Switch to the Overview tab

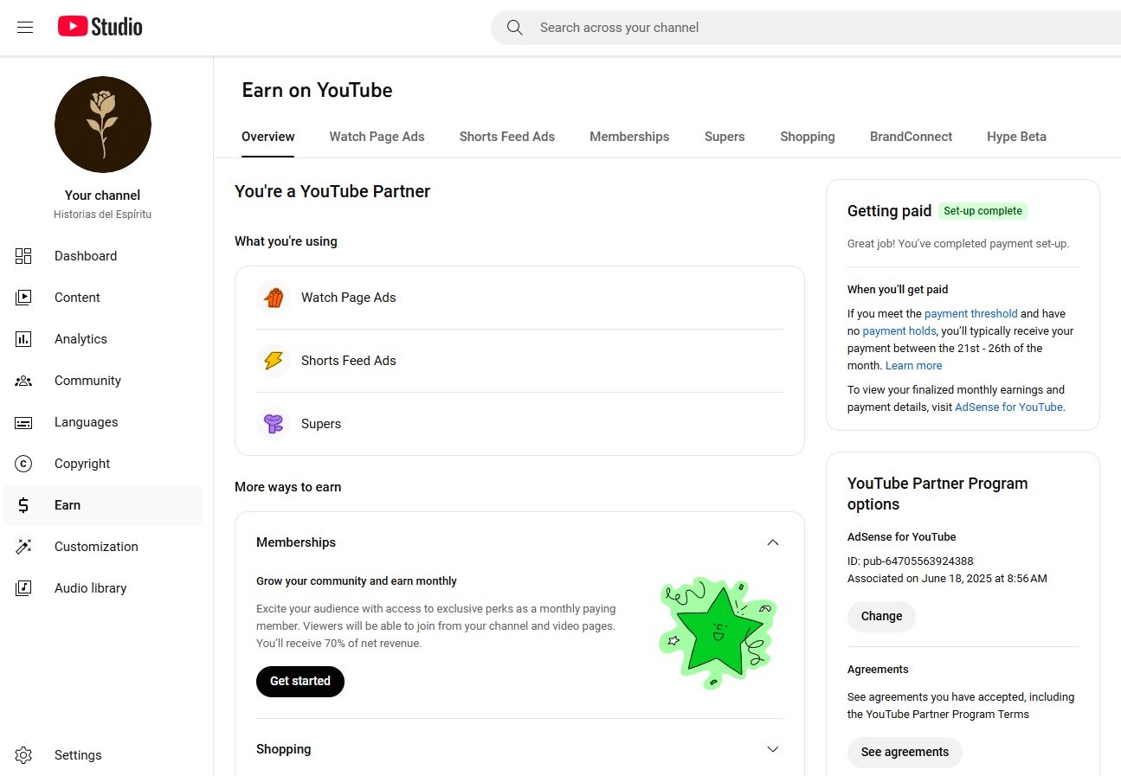pos(268,137)
